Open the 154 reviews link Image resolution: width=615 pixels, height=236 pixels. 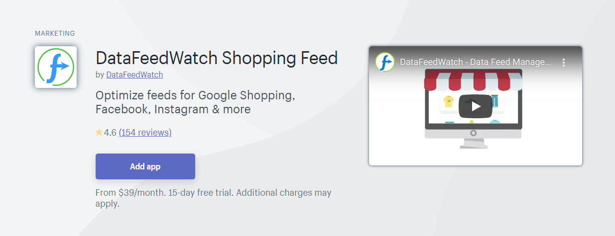click(145, 133)
